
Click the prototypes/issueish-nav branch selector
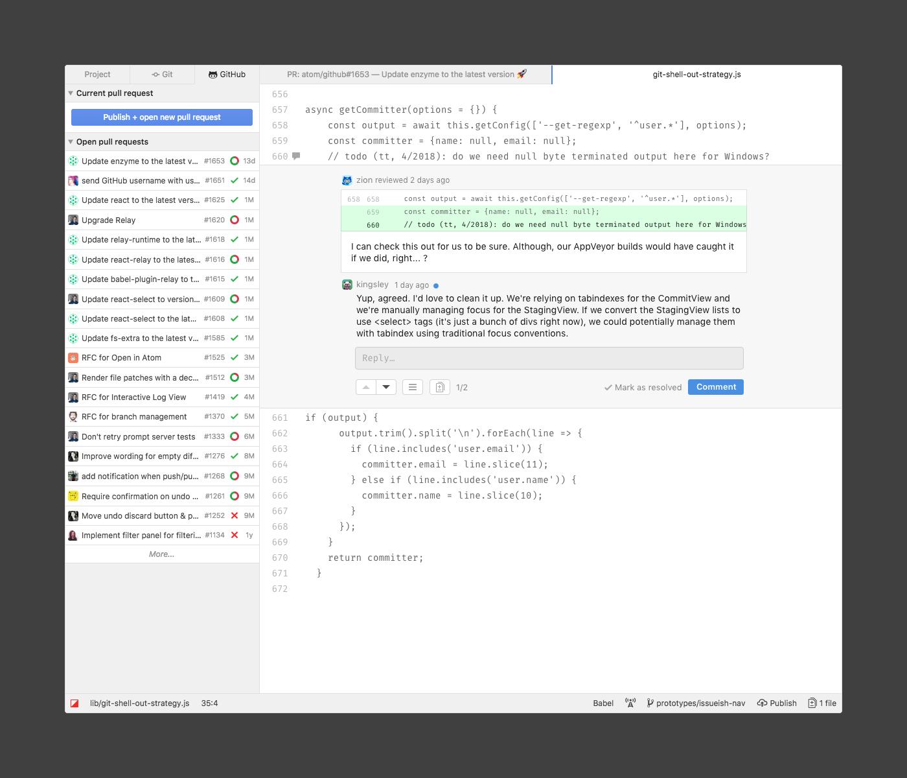(696, 703)
